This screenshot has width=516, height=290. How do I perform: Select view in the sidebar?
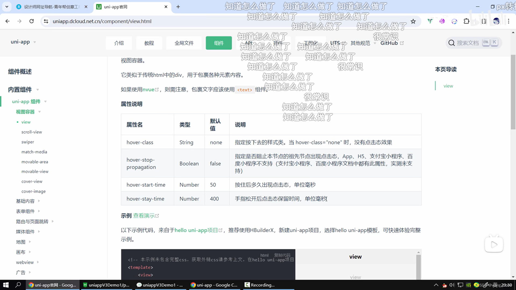26,122
